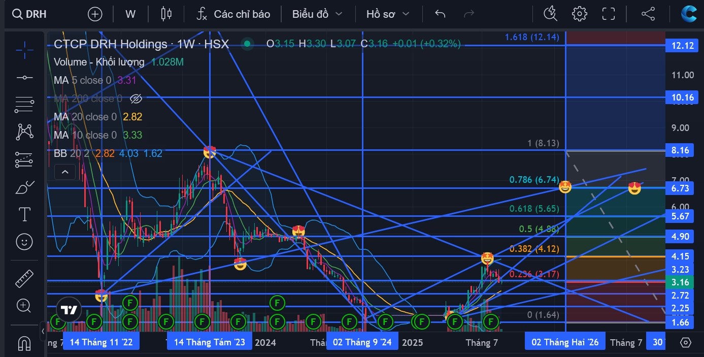
Task: Select the brush drawing tool
Action: pos(24,187)
